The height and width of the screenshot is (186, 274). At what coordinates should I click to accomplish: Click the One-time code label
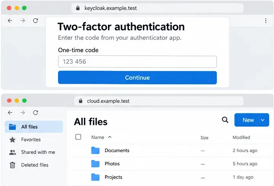click(78, 50)
